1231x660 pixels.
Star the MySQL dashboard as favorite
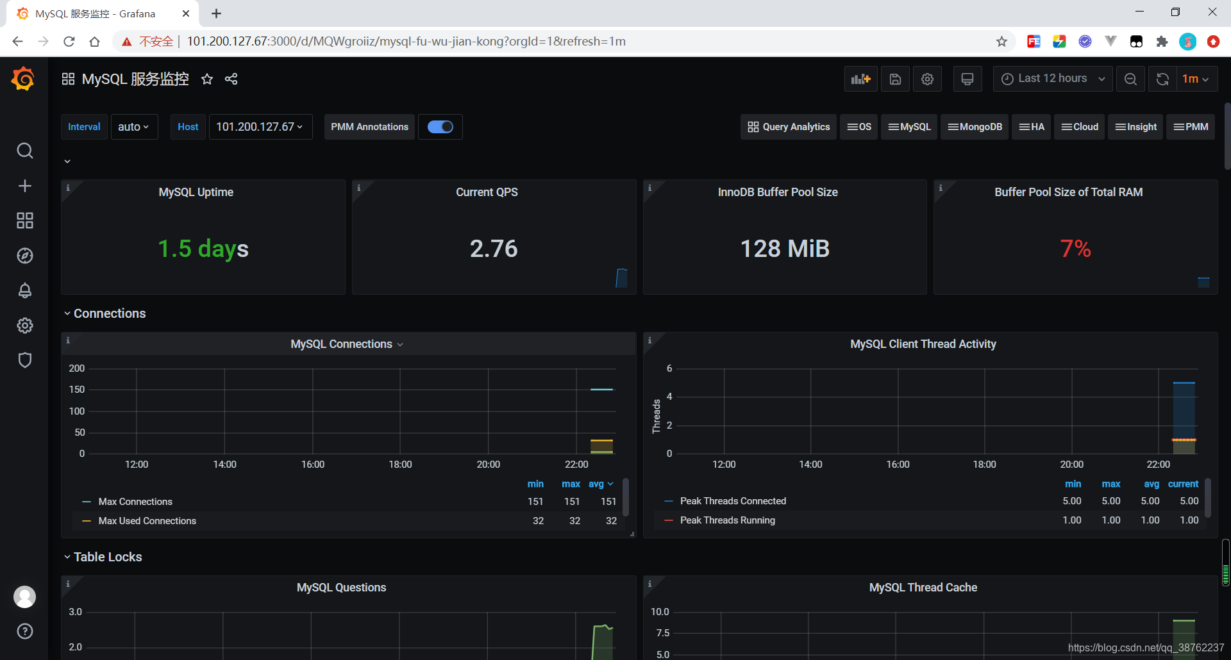point(207,79)
